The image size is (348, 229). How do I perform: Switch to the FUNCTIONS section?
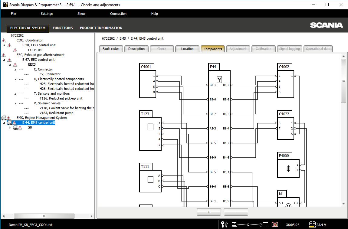click(x=63, y=28)
